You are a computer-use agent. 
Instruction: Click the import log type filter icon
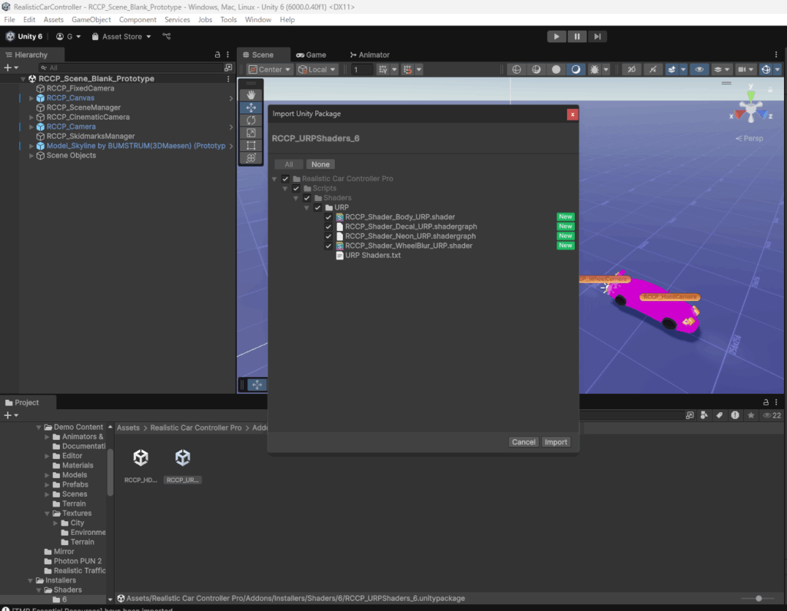735,415
